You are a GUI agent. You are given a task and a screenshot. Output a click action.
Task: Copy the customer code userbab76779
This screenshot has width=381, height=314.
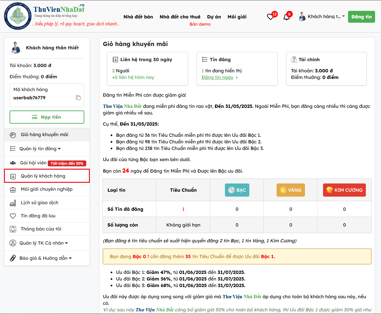[x=78, y=98]
